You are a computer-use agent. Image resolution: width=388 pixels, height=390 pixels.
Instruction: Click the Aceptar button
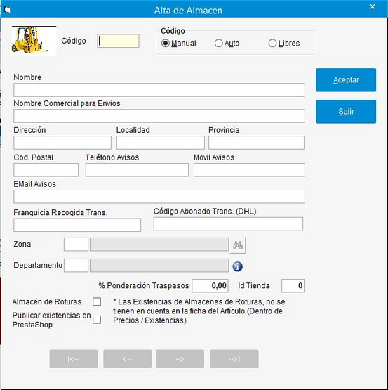tap(346, 80)
